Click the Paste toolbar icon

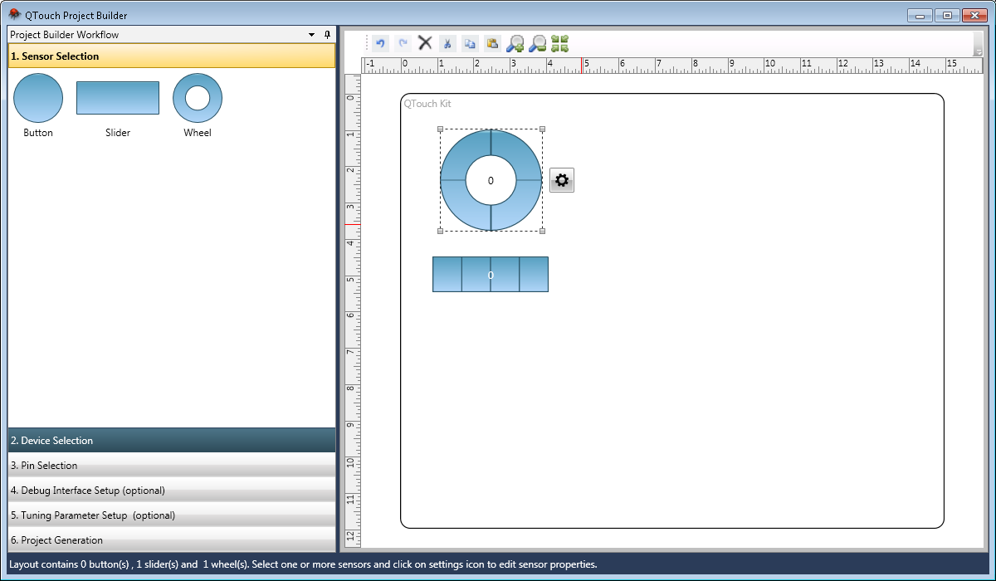492,43
